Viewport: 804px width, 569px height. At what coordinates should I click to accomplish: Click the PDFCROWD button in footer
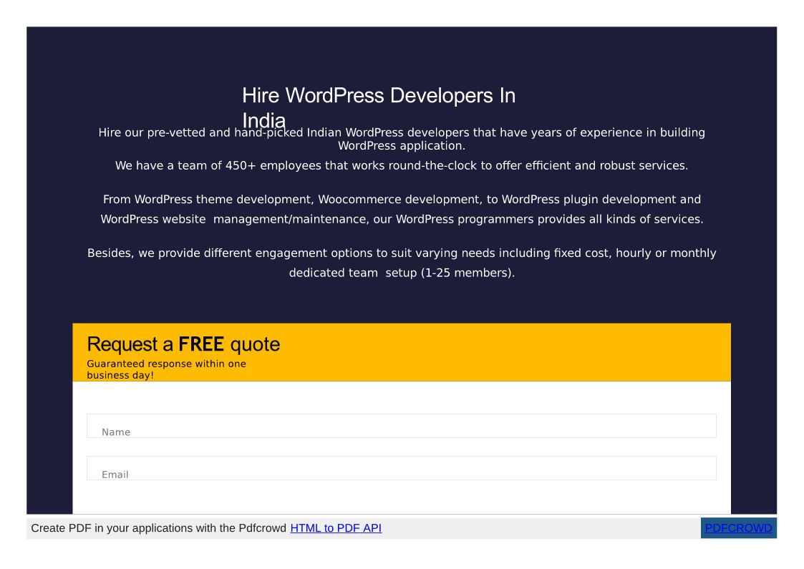point(738,528)
